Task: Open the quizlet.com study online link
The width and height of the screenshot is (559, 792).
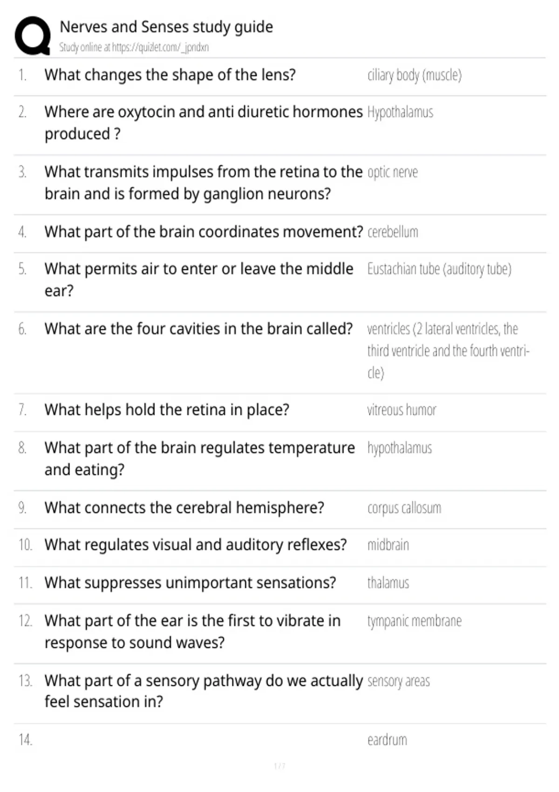Action: pos(134,47)
